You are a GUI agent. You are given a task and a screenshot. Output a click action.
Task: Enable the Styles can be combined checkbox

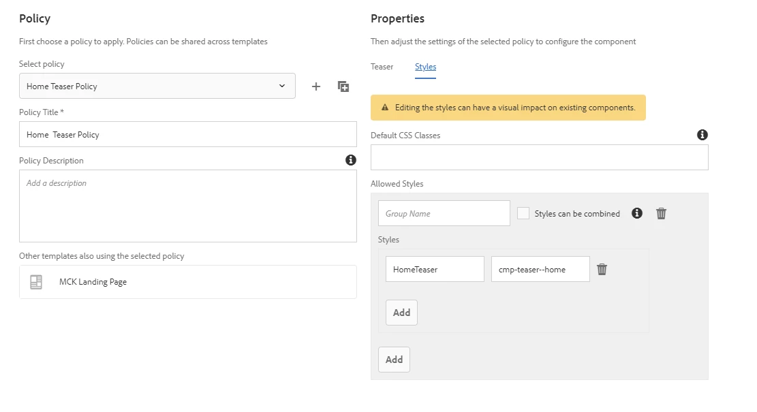point(523,213)
